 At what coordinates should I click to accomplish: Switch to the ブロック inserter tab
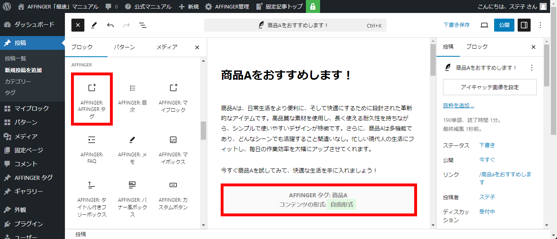click(x=82, y=47)
